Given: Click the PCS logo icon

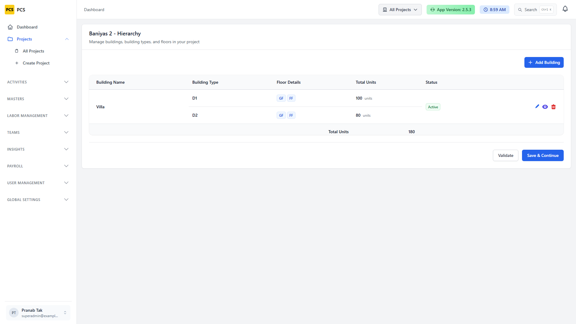Looking at the screenshot, I should point(10,10).
